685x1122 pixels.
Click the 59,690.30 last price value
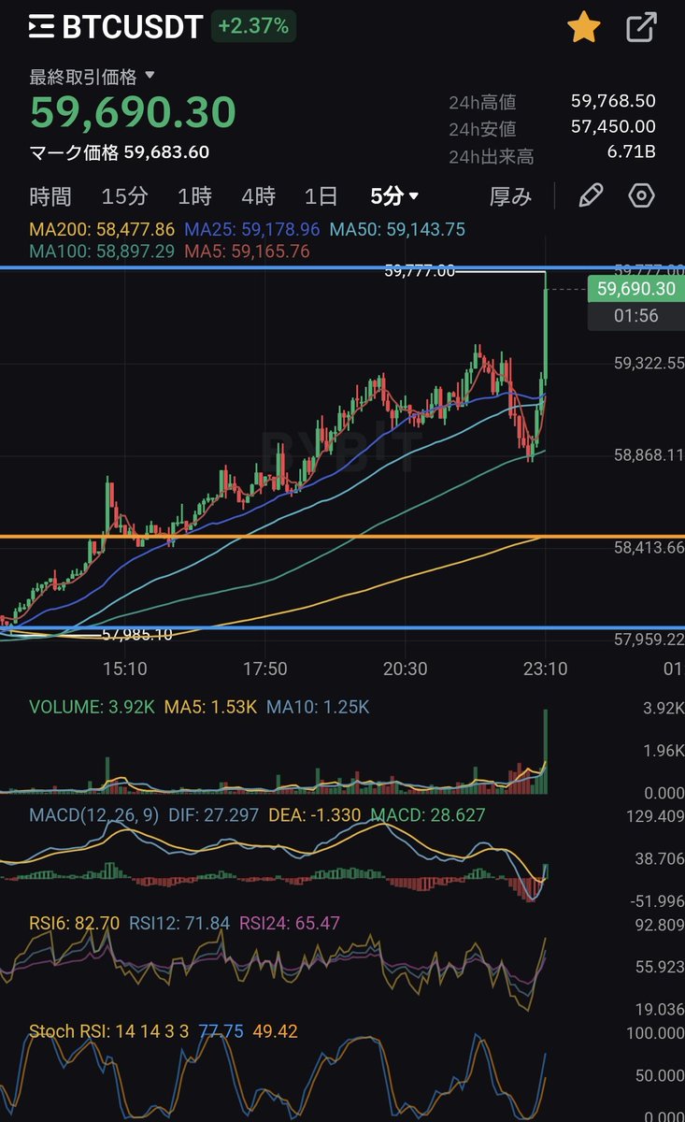point(133,112)
